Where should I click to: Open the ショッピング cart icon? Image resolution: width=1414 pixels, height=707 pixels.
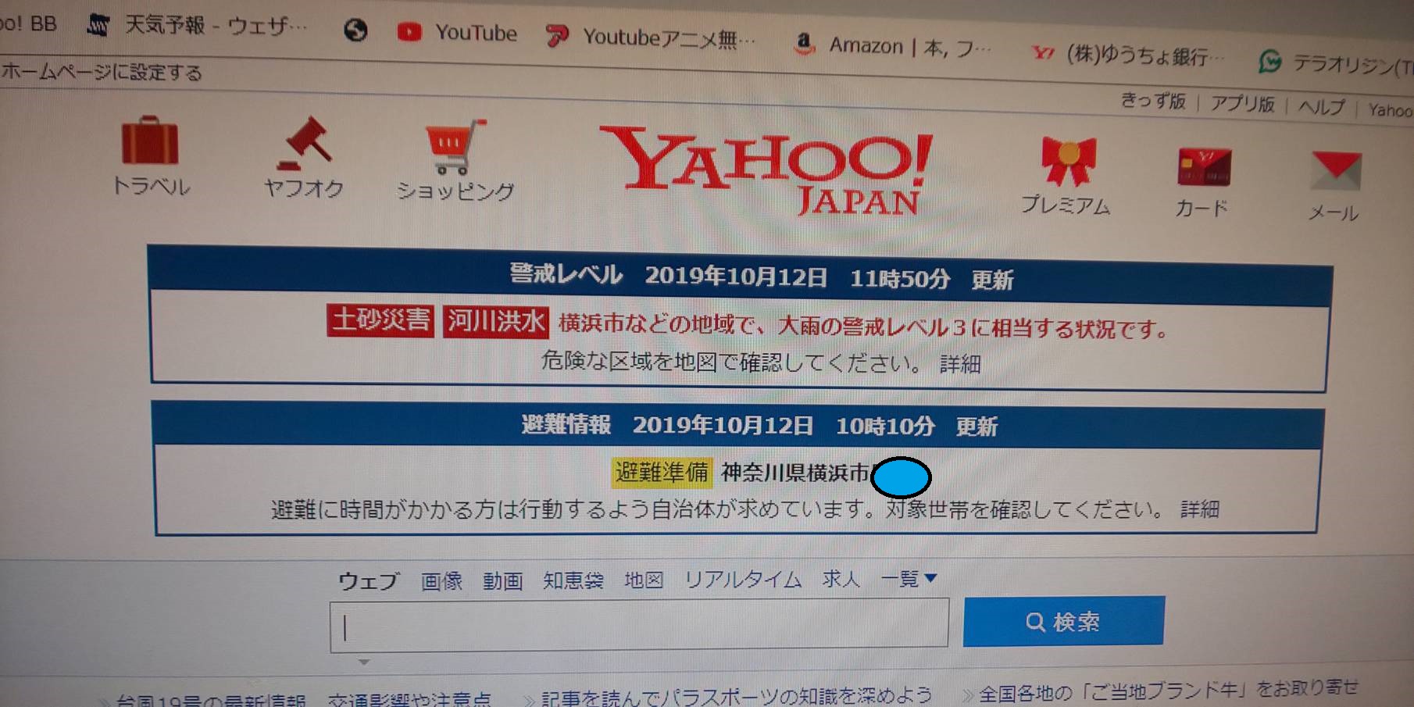click(x=454, y=146)
